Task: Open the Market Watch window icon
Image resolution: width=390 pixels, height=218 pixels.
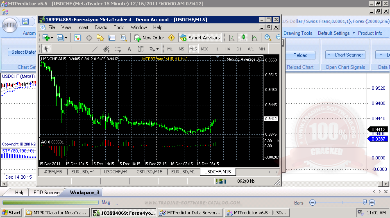Action: [77, 38]
